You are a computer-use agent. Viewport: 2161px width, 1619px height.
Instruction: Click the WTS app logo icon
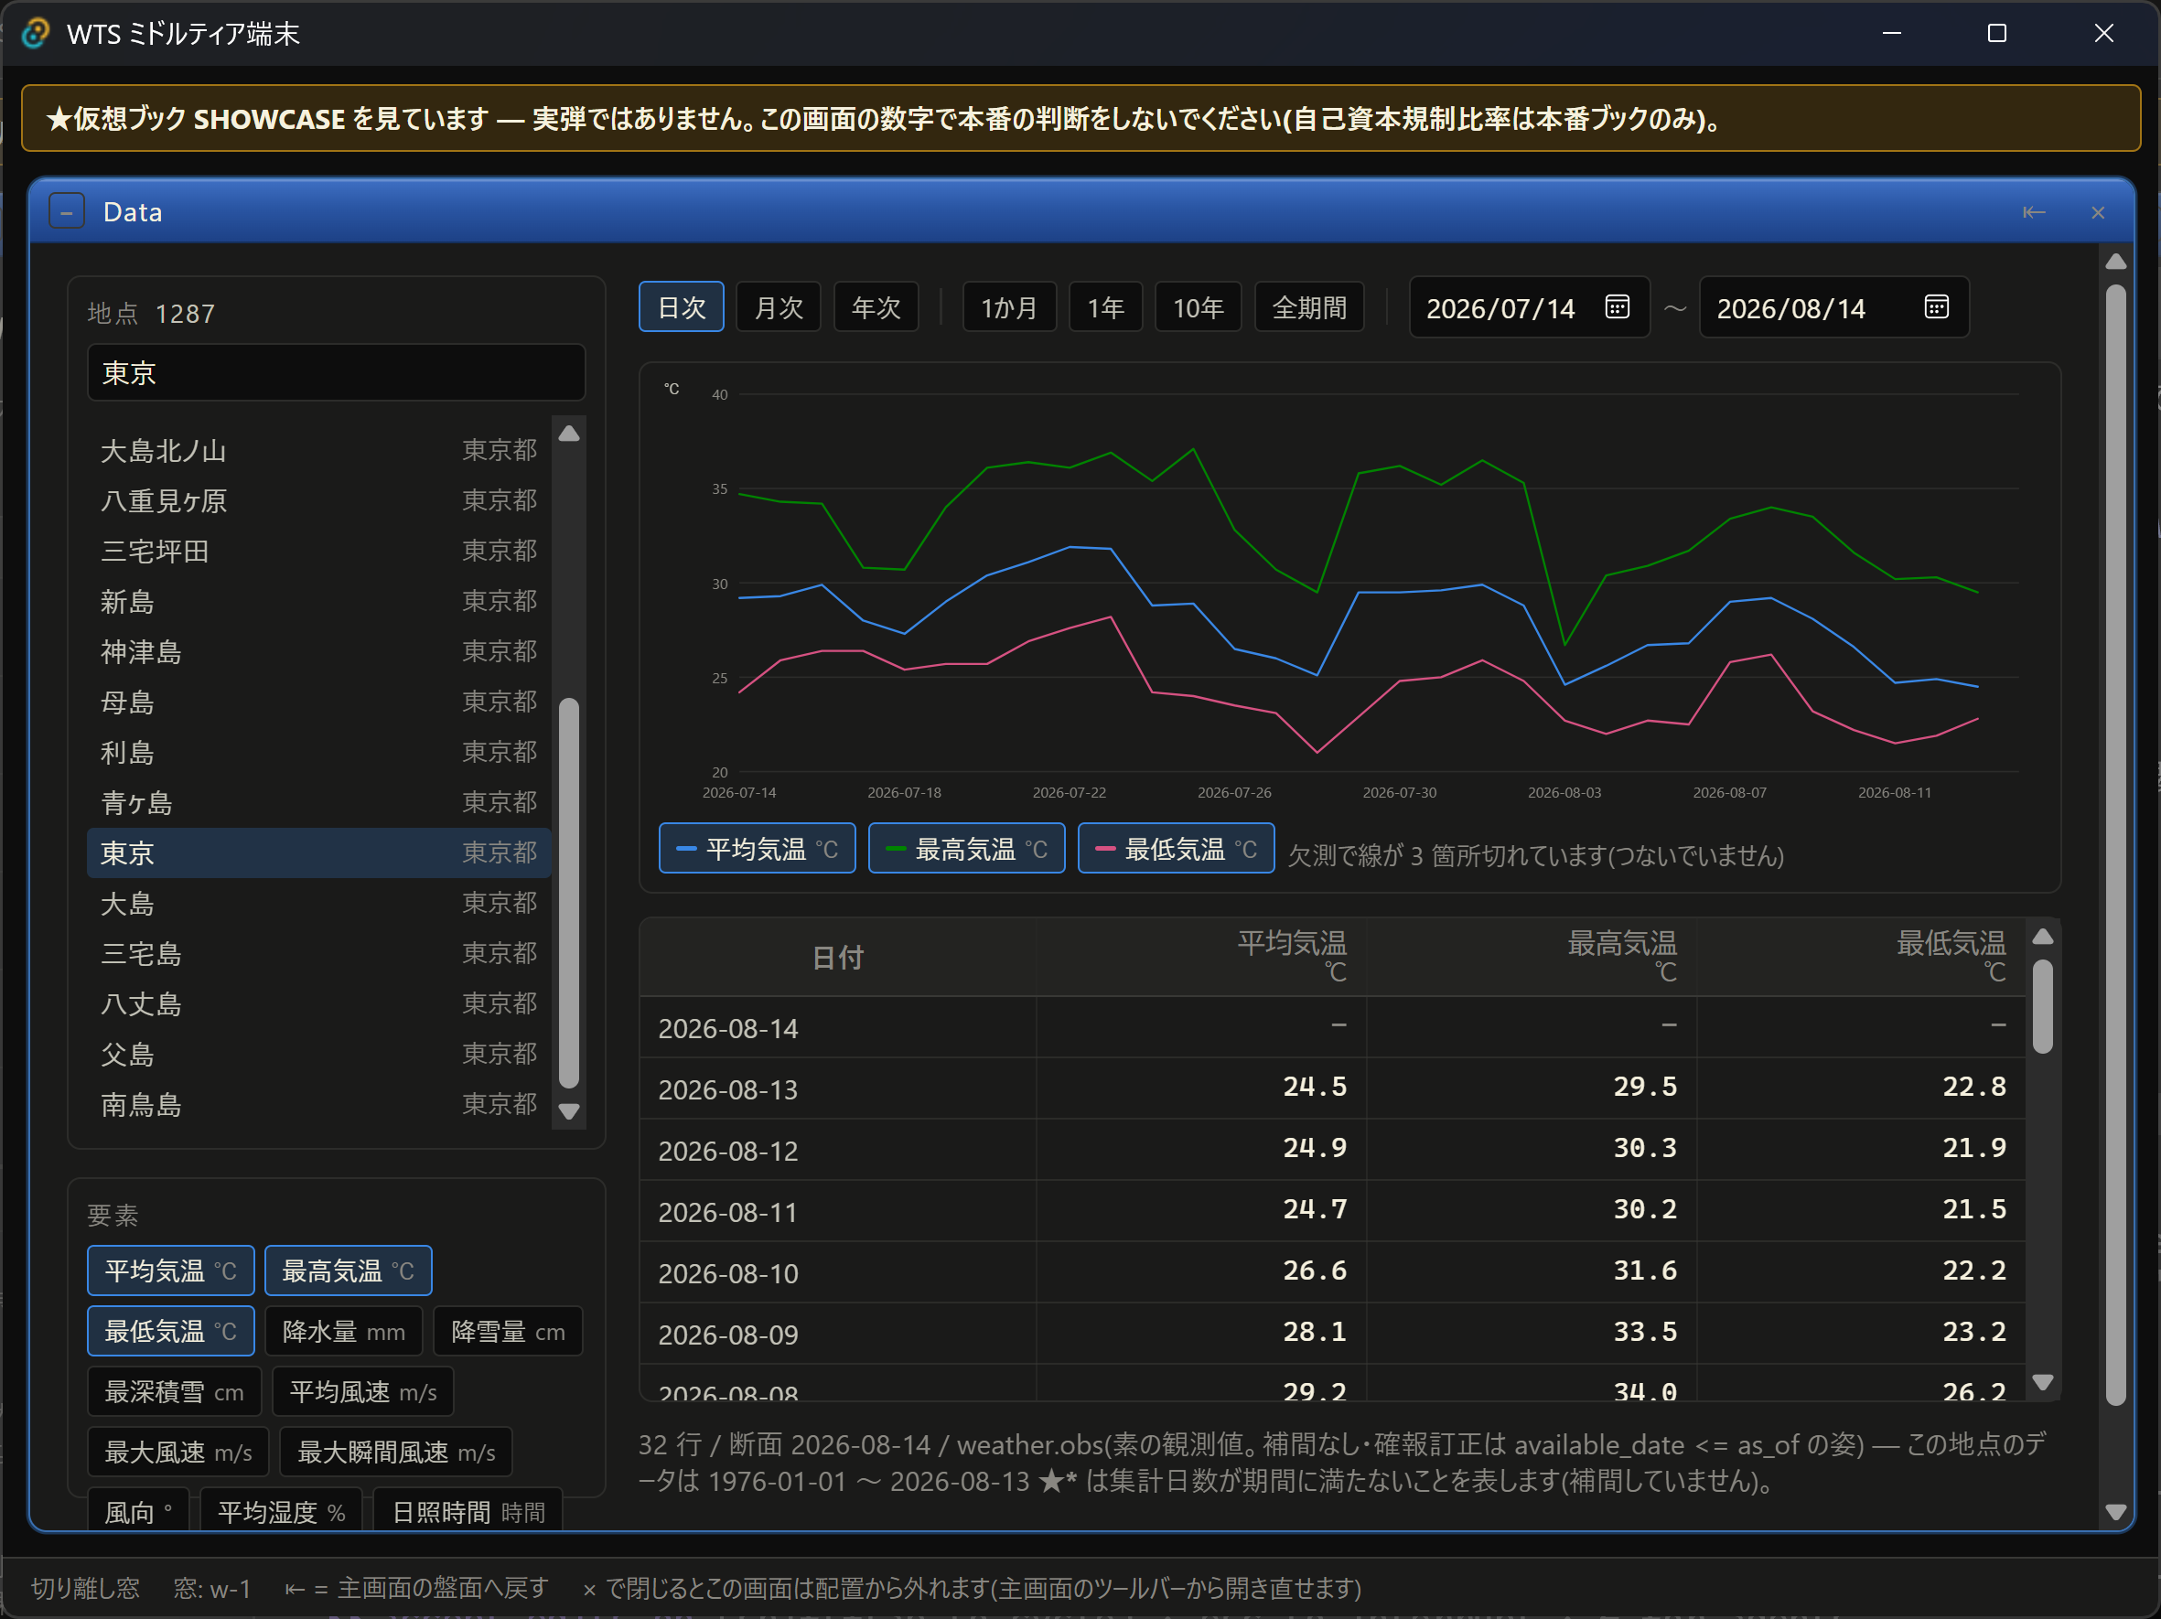tap(35, 33)
